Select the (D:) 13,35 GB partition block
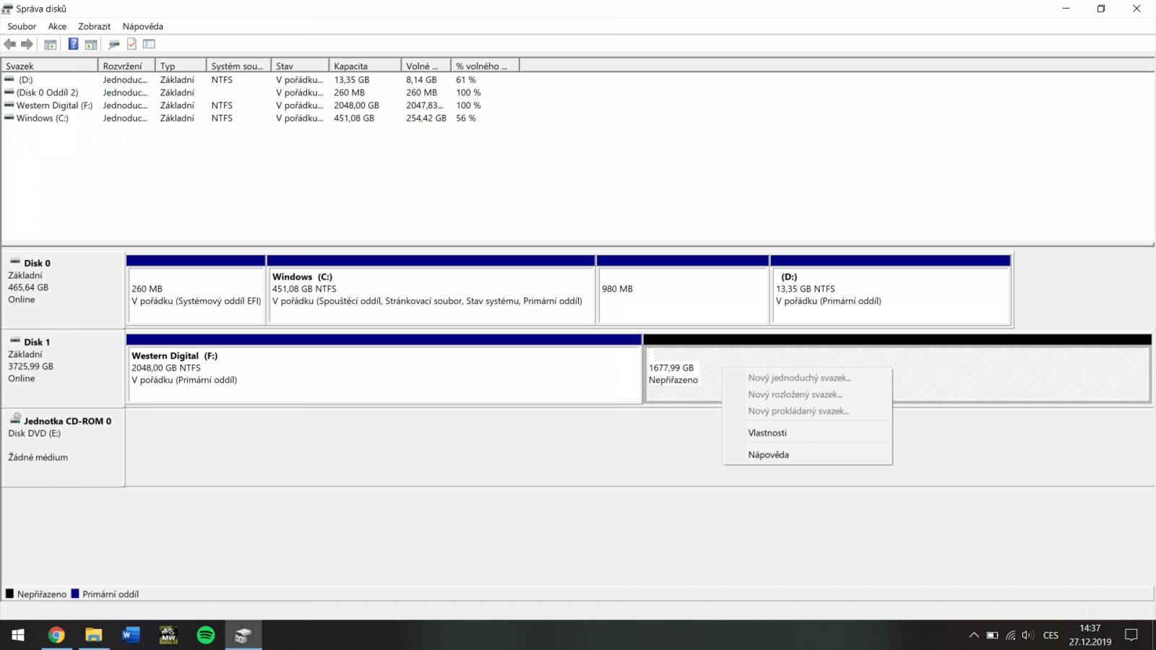The height and width of the screenshot is (650, 1156). tap(891, 289)
